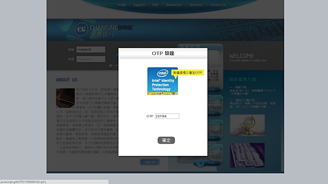Open the Services menu item
The height and width of the screenshot is (184, 328).
tap(195, 5)
